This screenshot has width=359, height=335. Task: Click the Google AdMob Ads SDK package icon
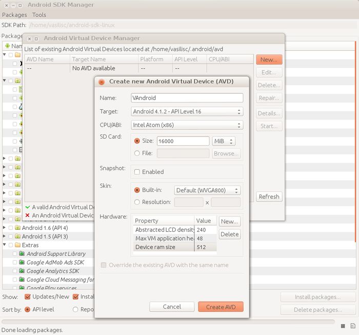click(x=22, y=262)
